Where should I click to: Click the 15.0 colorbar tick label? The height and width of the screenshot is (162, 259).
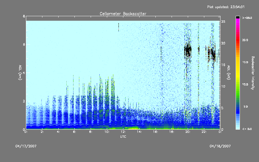[x=245, y=62]
